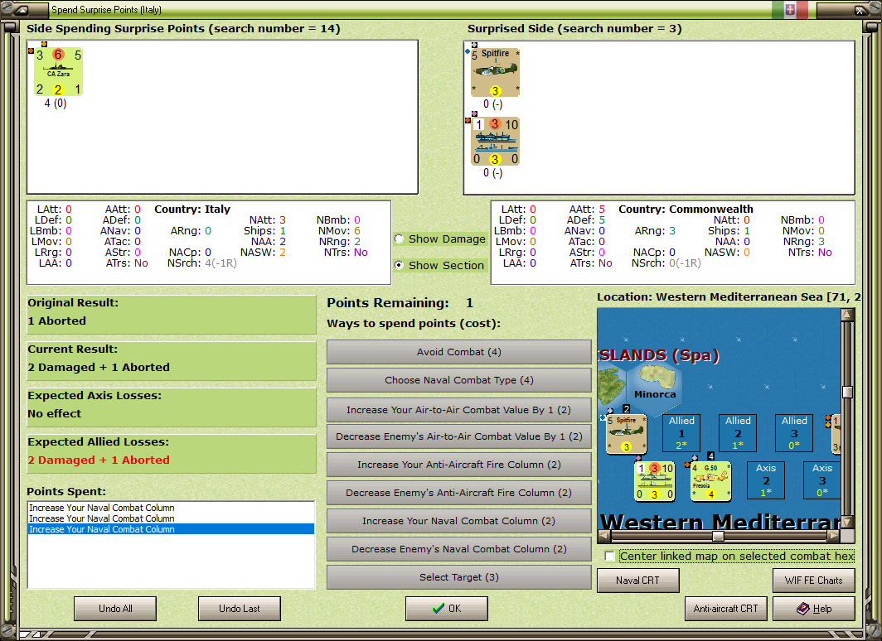This screenshot has height=641, width=882.
Task: Click the map's horizontal scrollbar right arrow
Action: coord(834,536)
